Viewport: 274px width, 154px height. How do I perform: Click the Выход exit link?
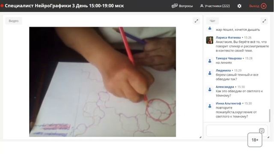(254, 6)
